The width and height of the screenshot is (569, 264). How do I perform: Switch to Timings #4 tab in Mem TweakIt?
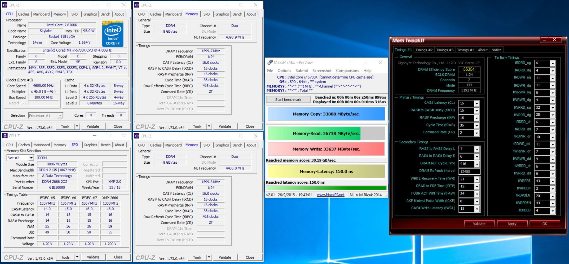click(466, 50)
